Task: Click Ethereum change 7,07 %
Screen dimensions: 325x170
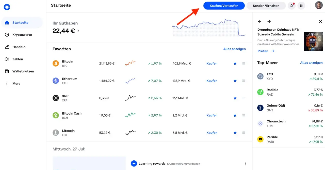Action: [x=155, y=81]
